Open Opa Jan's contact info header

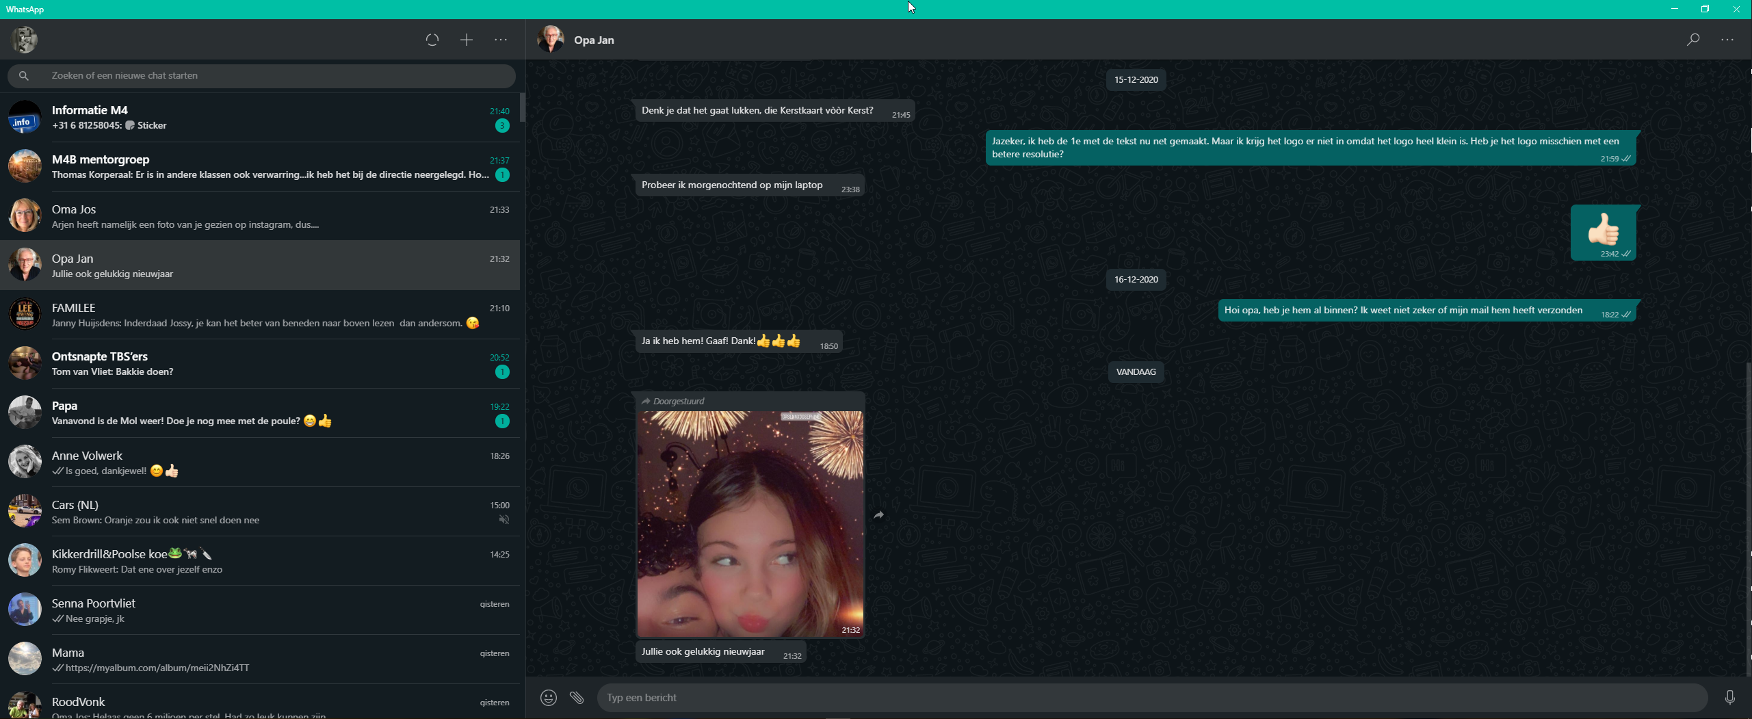594,40
